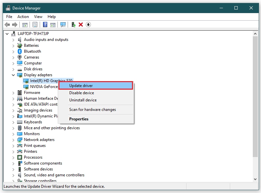Expand the Computer category arrow
The image size is (261, 193).
pyautogui.click(x=13, y=63)
